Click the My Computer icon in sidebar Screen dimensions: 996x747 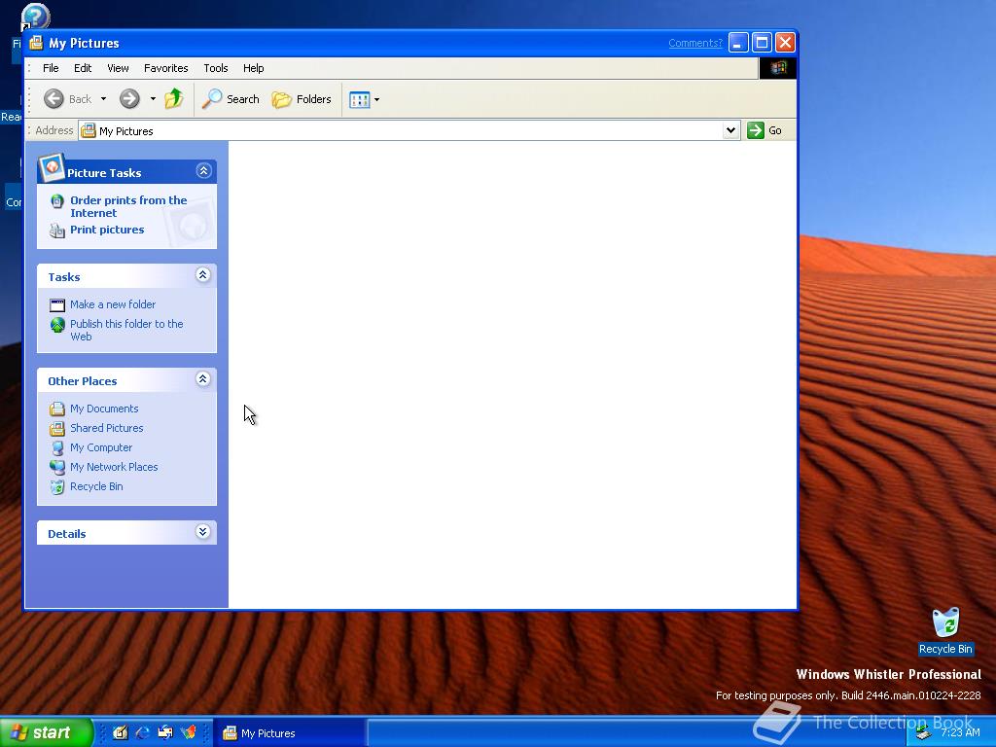[x=57, y=447]
